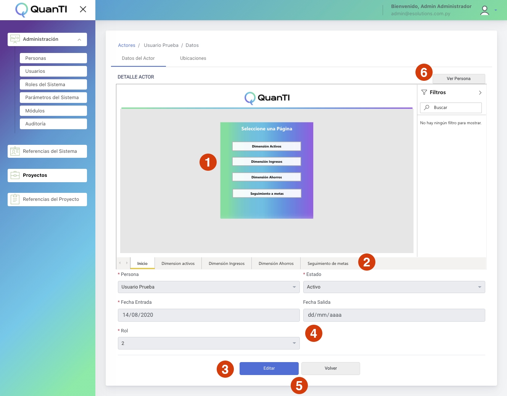Click 'No hay ningún filtro para mostrar' text
The height and width of the screenshot is (396, 507).
coord(451,123)
